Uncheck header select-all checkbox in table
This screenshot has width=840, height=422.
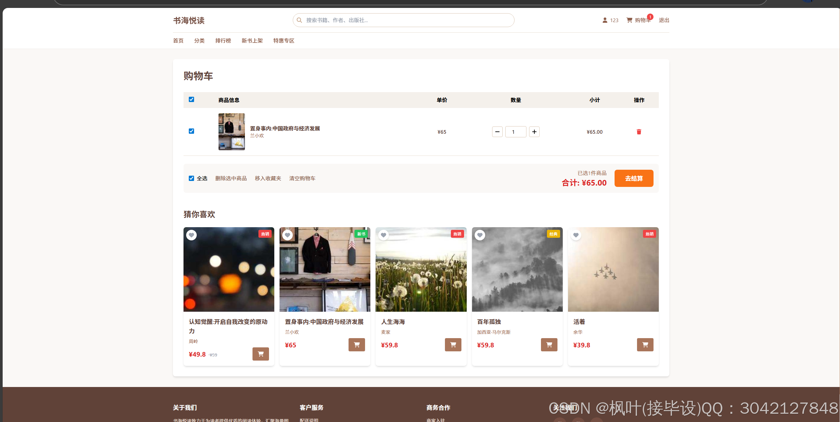pyautogui.click(x=191, y=99)
